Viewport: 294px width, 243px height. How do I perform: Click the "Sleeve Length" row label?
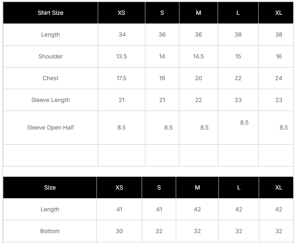[x=51, y=100]
